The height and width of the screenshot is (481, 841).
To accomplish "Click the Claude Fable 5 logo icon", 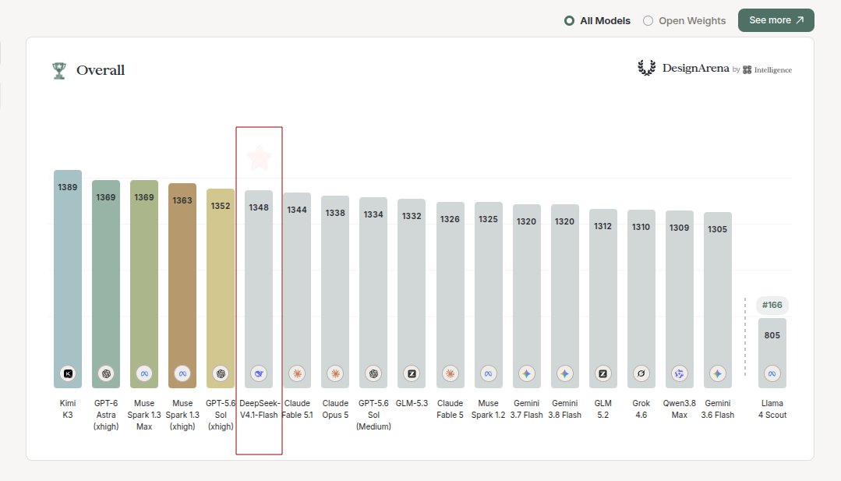I will 450,373.
